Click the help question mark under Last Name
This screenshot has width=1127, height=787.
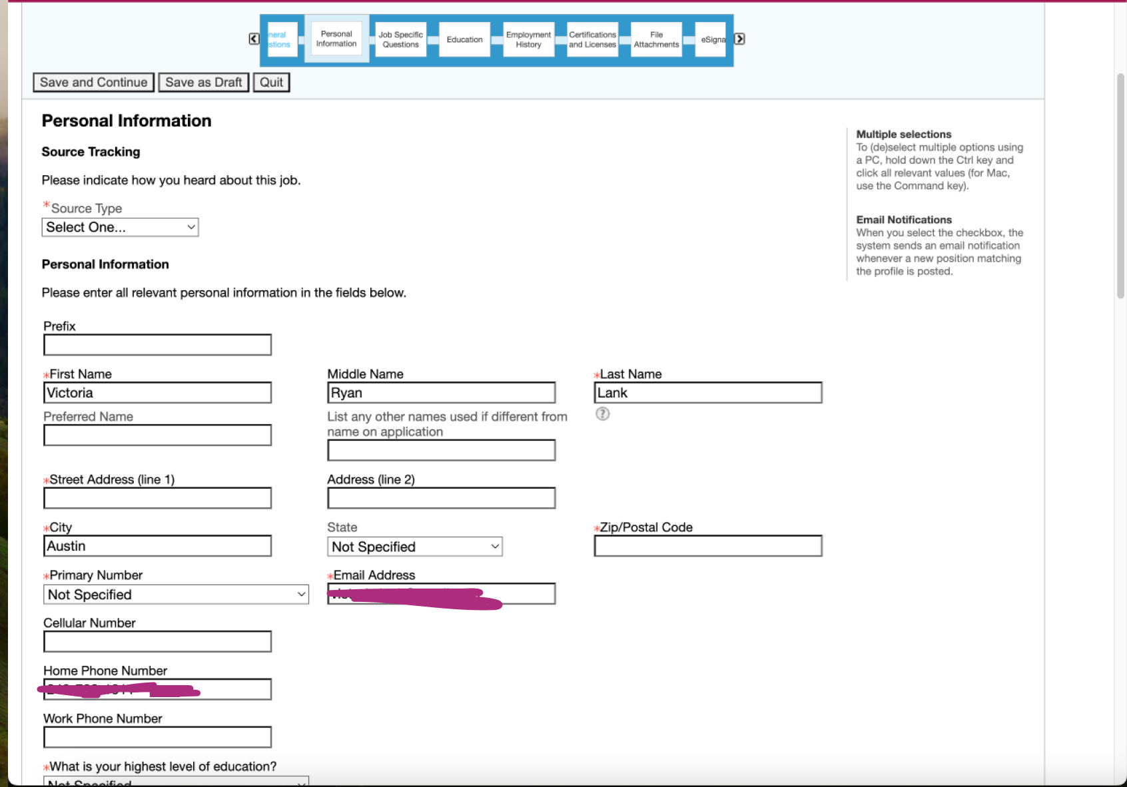pos(602,414)
